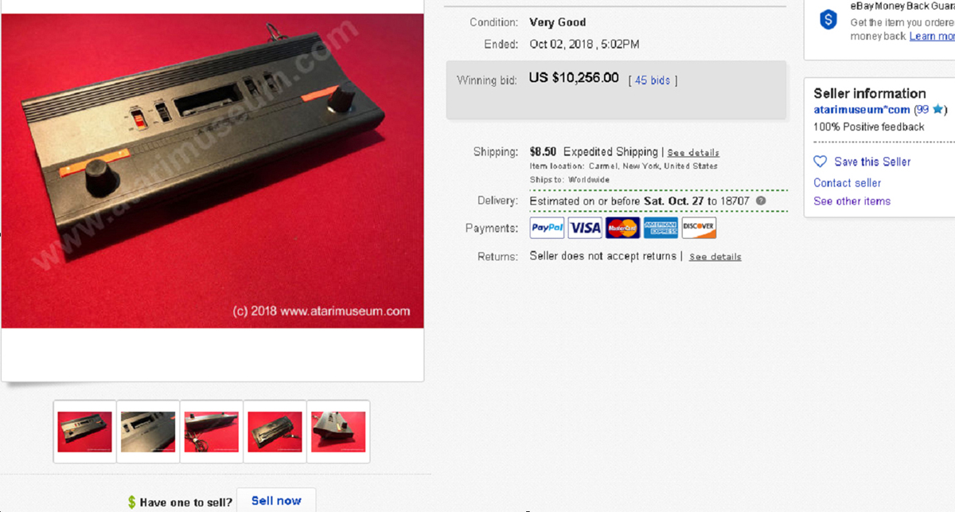
Task: Select the first console thumbnail
Action: (84, 432)
